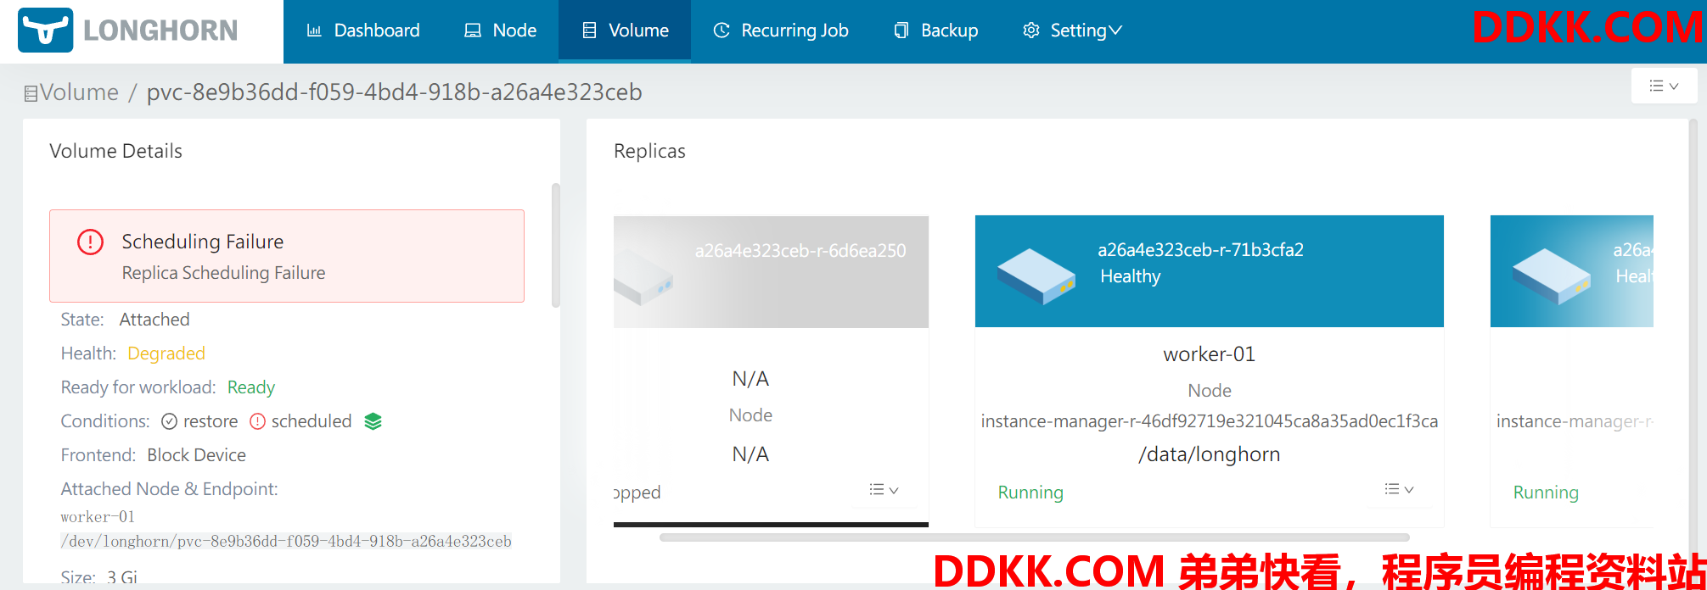
Task: Select the Volume navigation tab
Action: pos(625,31)
